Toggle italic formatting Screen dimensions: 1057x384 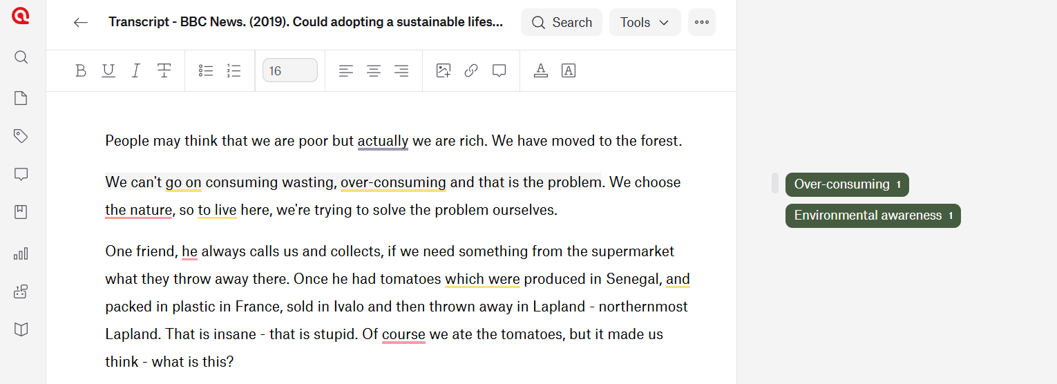(136, 70)
